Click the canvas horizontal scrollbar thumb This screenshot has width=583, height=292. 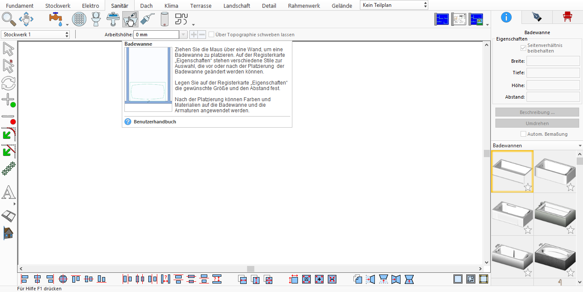250,269
